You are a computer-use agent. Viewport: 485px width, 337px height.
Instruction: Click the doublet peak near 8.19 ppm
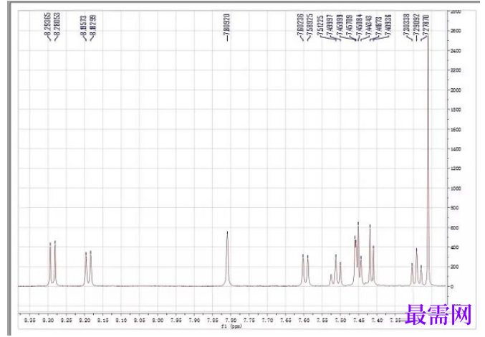tap(88, 268)
